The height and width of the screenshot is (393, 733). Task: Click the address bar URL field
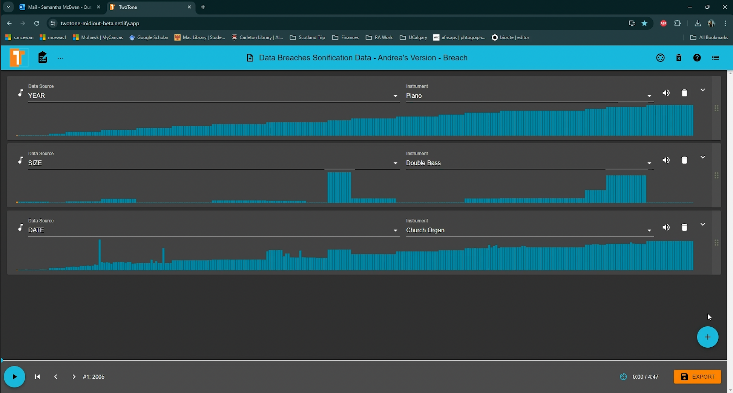coord(339,23)
